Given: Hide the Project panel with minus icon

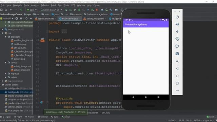Looking at the screenshot, I should pos(31,19).
